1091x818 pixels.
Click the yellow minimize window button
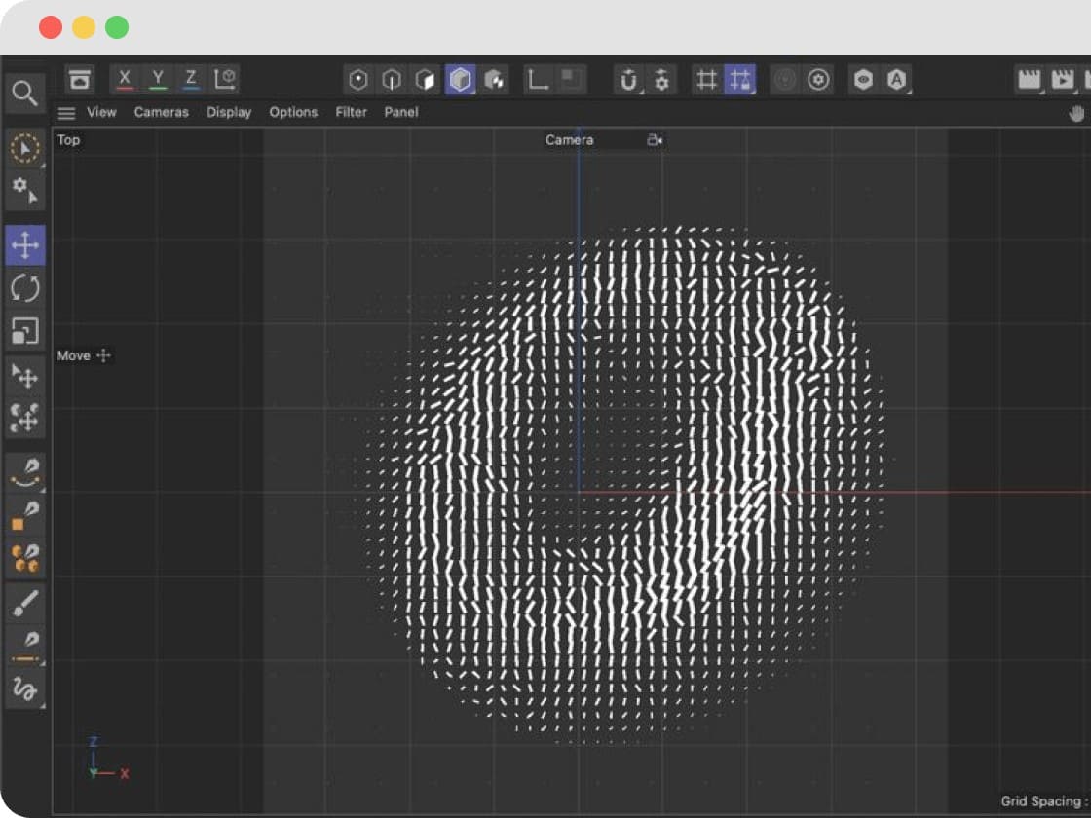84,28
